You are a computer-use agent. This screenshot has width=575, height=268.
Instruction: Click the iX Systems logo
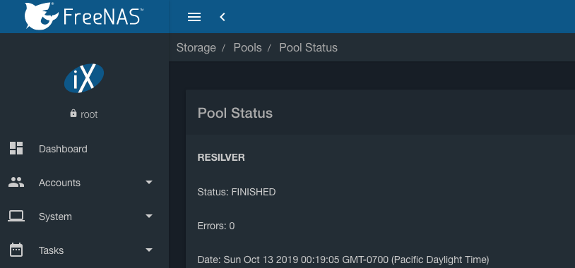84,78
